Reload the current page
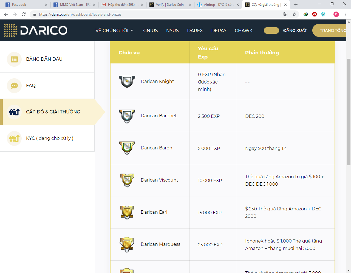Viewport: 351px width, 273px height. point(24,14)
